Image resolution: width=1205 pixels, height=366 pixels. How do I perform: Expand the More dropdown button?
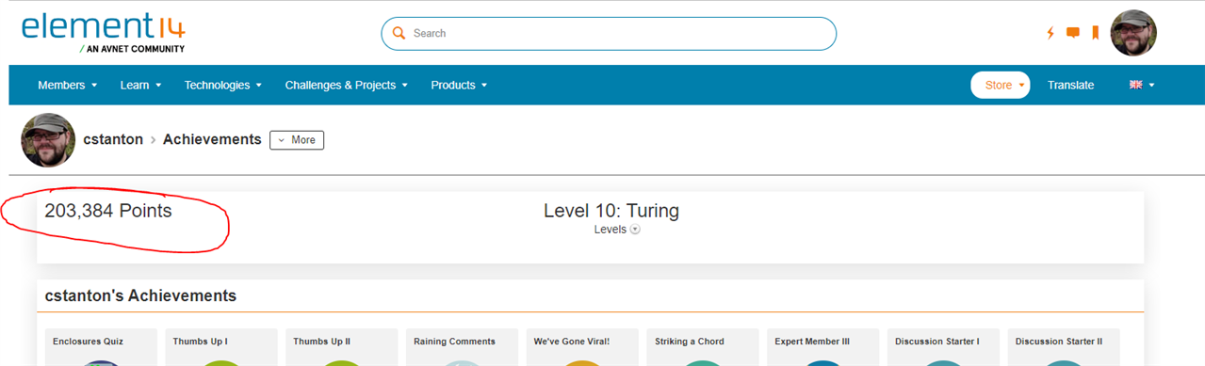click(297, 140)
